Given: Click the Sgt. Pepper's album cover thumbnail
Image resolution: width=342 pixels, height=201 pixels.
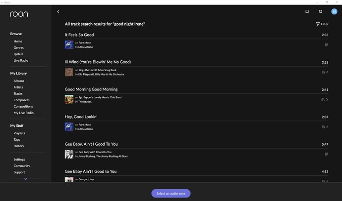Looking at the screenshot, I should (x=69, y=100).
